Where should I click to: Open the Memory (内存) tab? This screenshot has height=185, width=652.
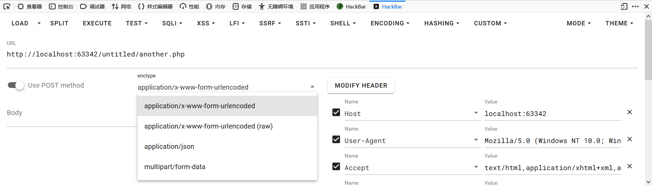coord(216,6)
